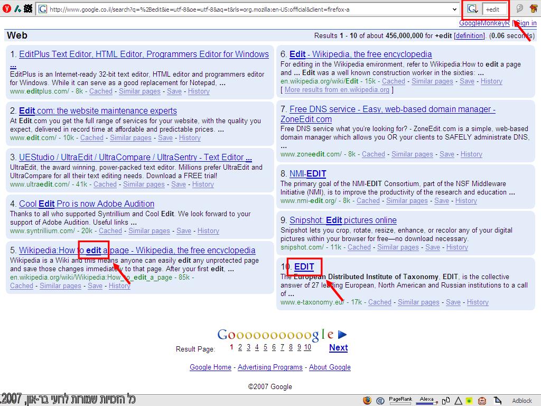The width and height of the screenshot is (541, 406).
Task: Open the EditPlus Text Editor result
Action: (144, 54)
